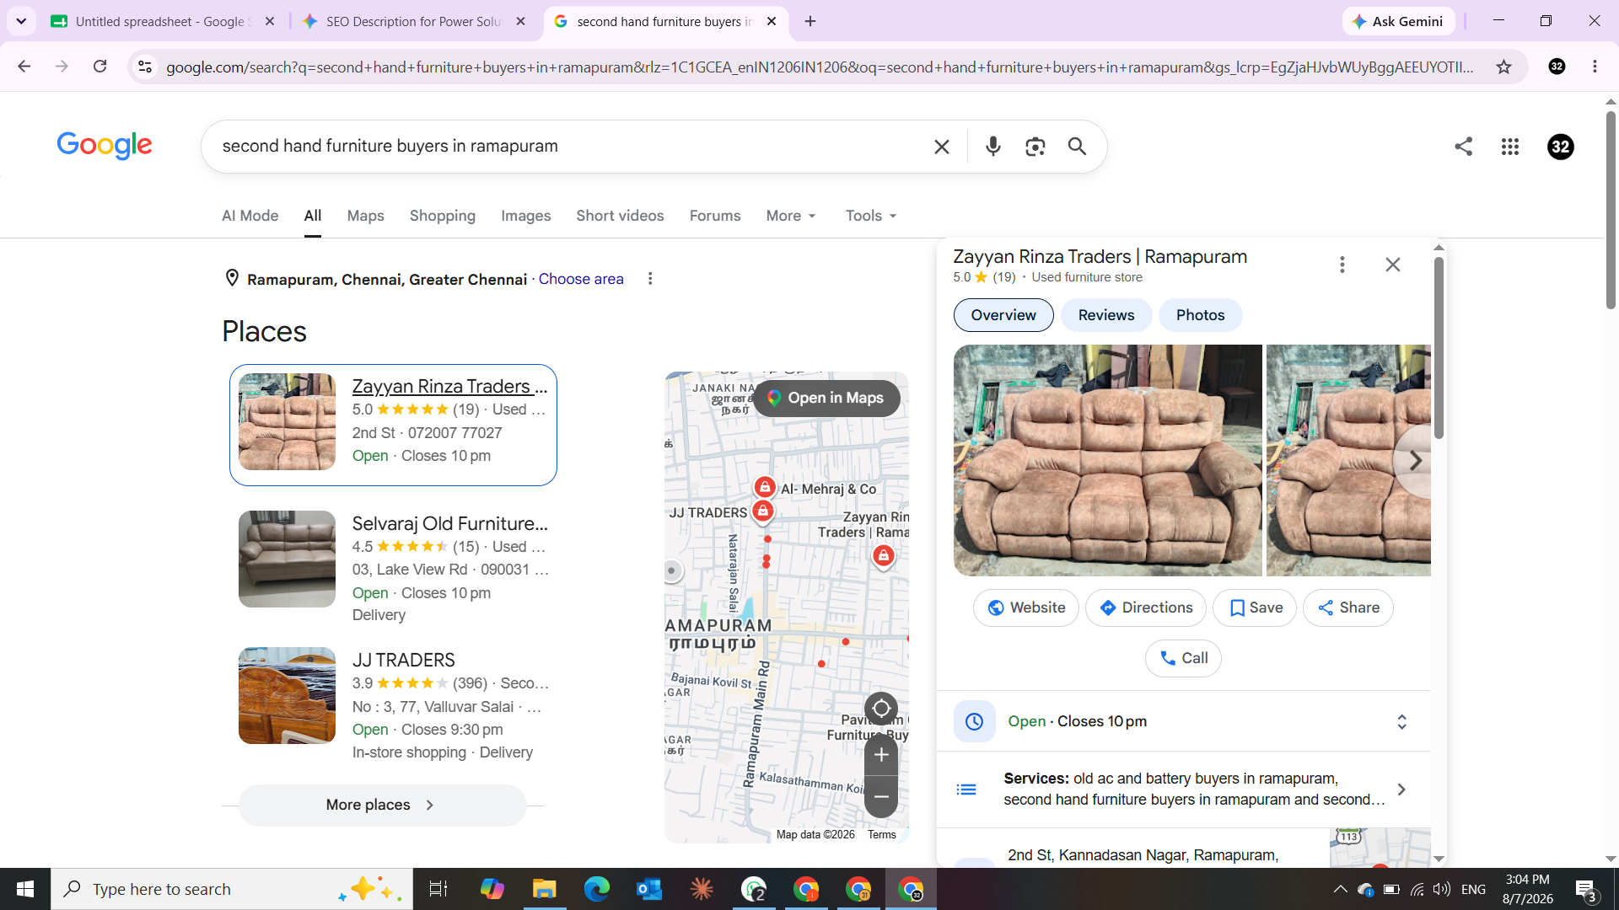Open Outlook from the taskbar
This screenshot has width=1619, height=910.
649,889
